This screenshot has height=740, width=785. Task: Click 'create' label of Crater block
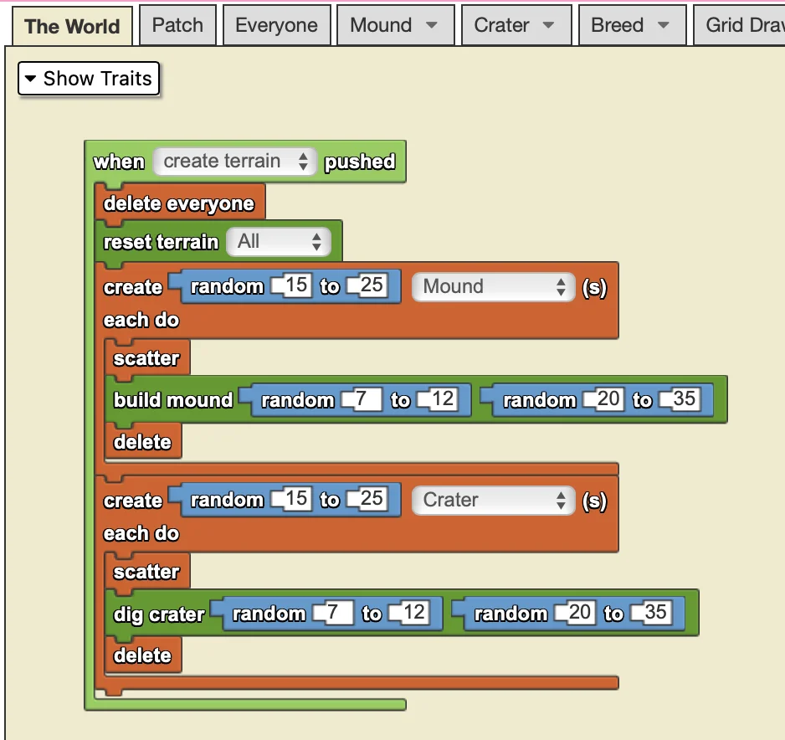[x=133, y=501]
